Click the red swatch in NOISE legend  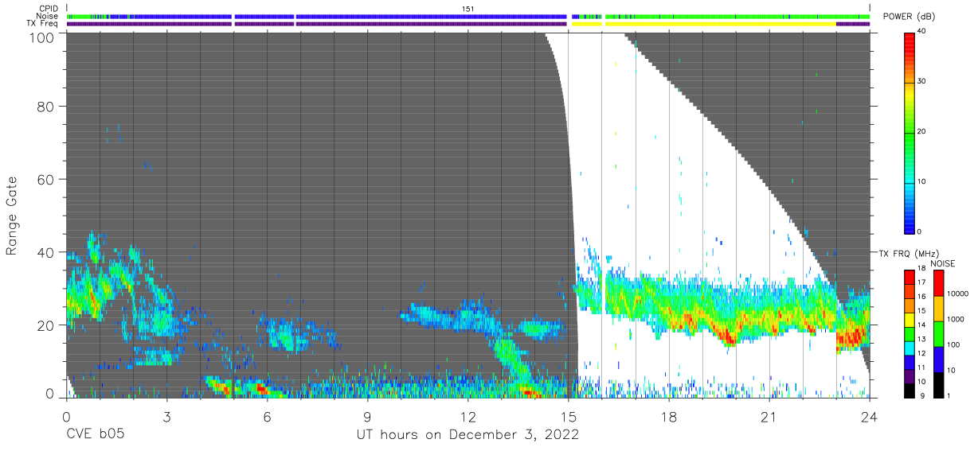(937, 283)
